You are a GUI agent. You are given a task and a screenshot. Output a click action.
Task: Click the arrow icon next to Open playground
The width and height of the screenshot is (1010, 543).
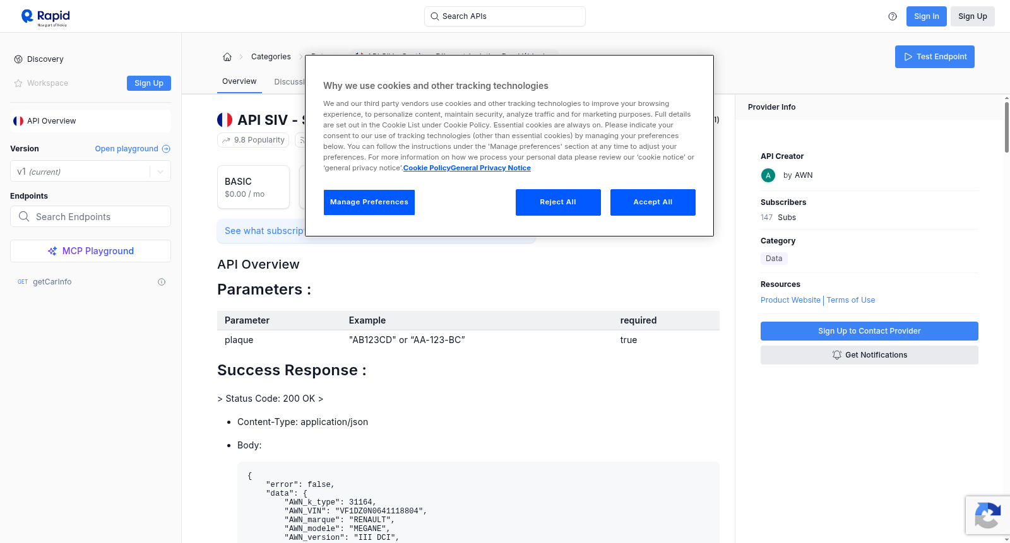tap(166, 149)
